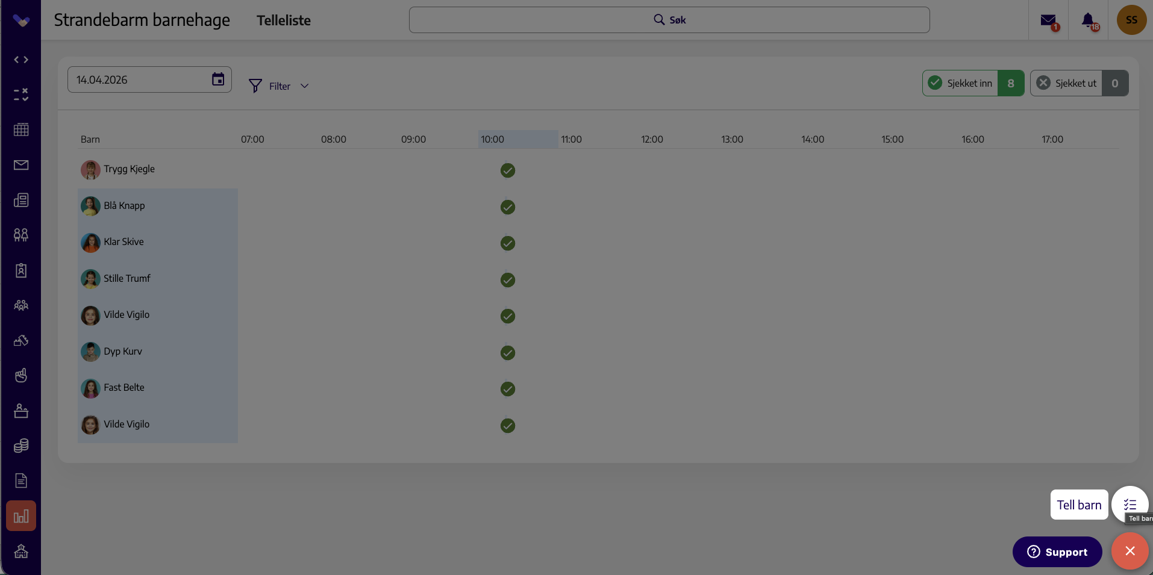Close the floating action menu
Image resolution: width=1153 pixels, height=575 pixels.
pos(1130,551)
